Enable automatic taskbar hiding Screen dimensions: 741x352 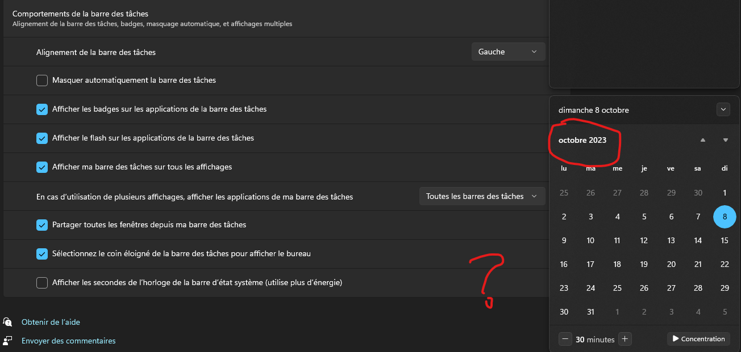pyautogui.click(x=41, y=80)
